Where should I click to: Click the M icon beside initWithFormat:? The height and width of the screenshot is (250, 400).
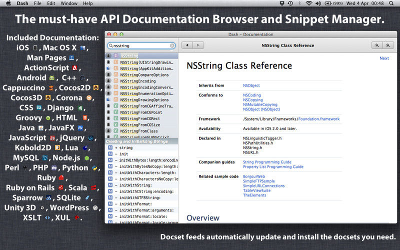[x=110, y=204]
